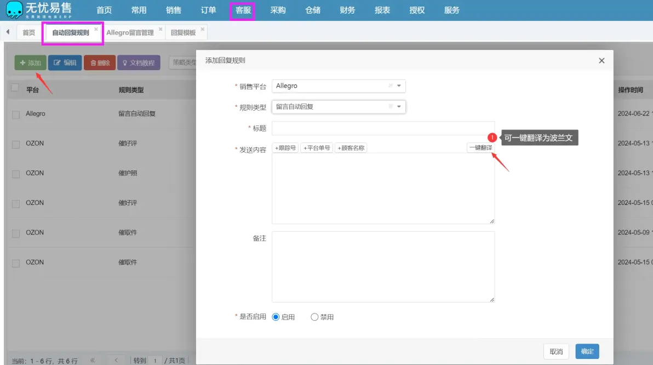Open the 客服 menu
The image size is (653, 365).
point(243,10)
